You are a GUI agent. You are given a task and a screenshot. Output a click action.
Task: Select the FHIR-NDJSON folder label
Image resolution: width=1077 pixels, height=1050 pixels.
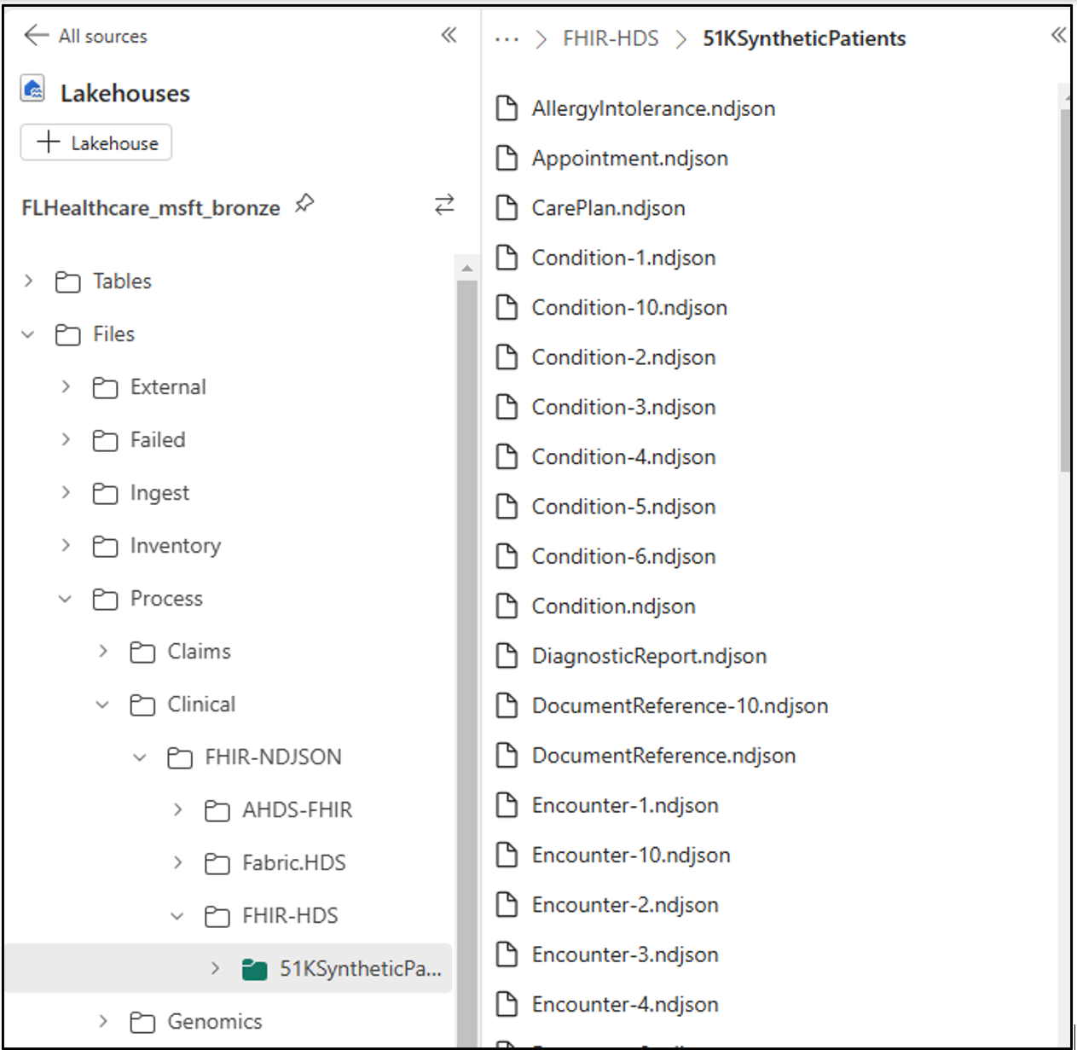(273, 757)
